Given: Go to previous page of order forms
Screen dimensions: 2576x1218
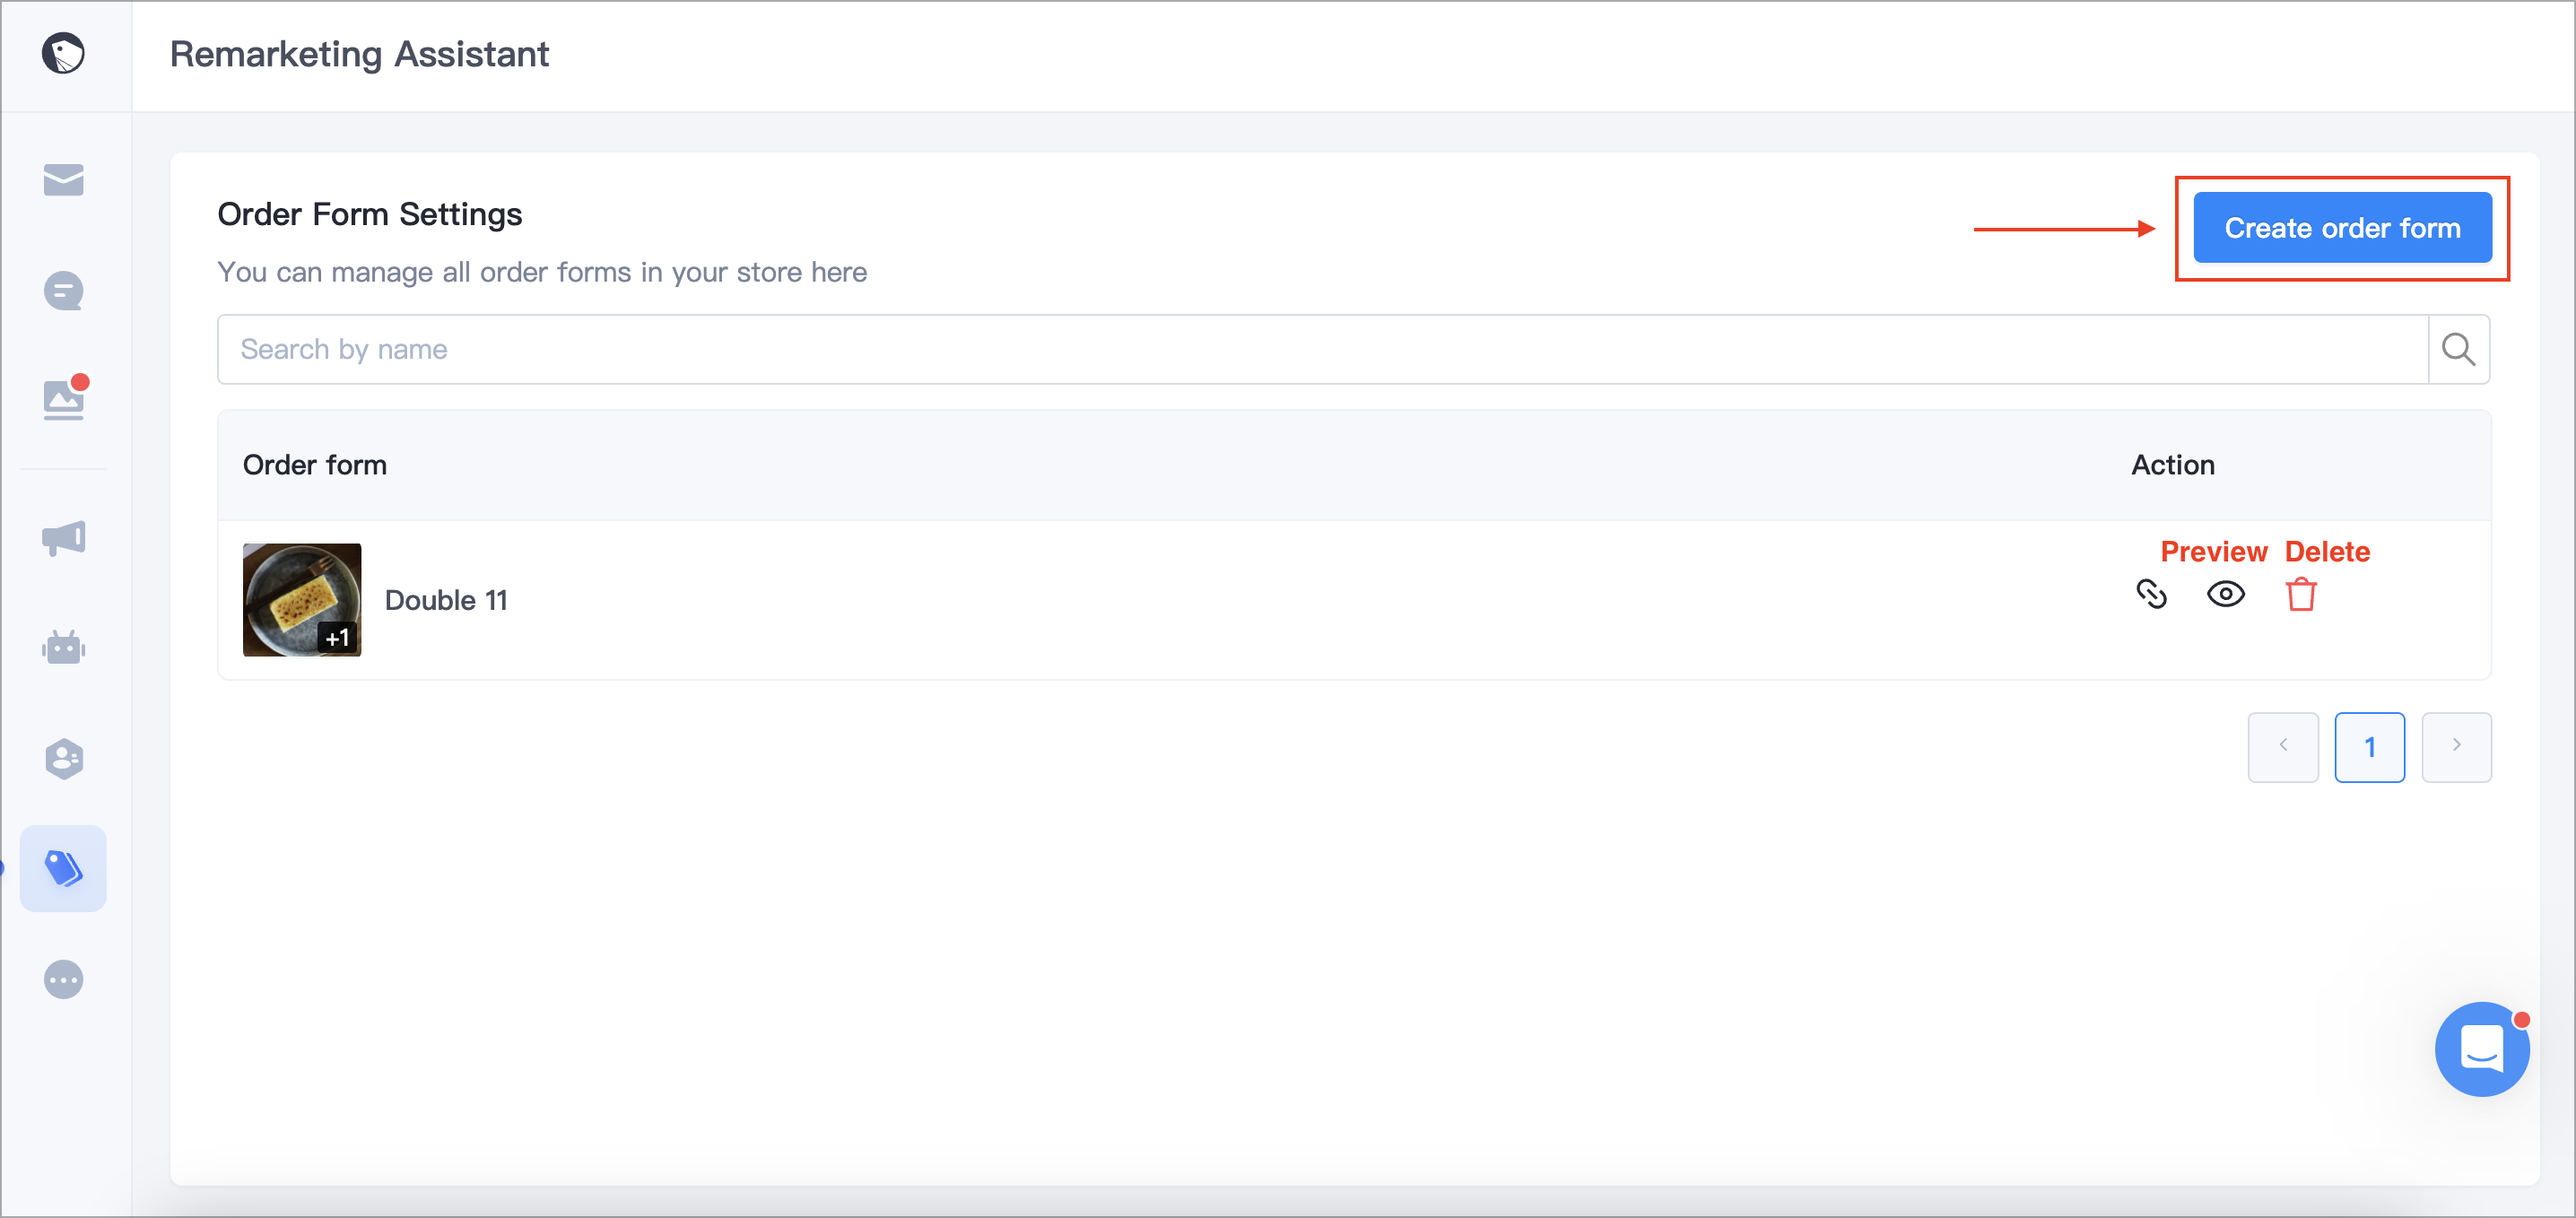Looking at the screenshot, I should [2283, 747].
